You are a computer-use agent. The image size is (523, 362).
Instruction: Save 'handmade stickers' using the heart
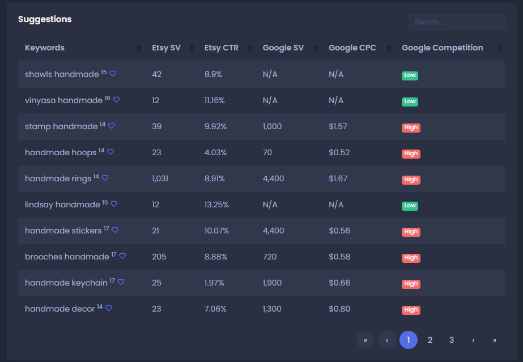point(115,229)
